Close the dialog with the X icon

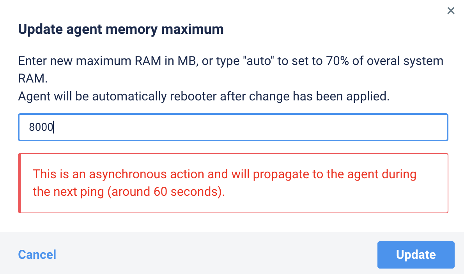[451, 11]
